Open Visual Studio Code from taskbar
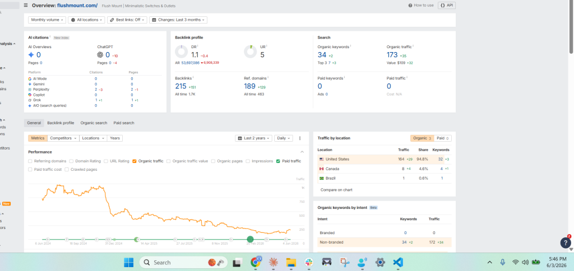This screenshot has height=271, width=574. click(x=398, y=262)
